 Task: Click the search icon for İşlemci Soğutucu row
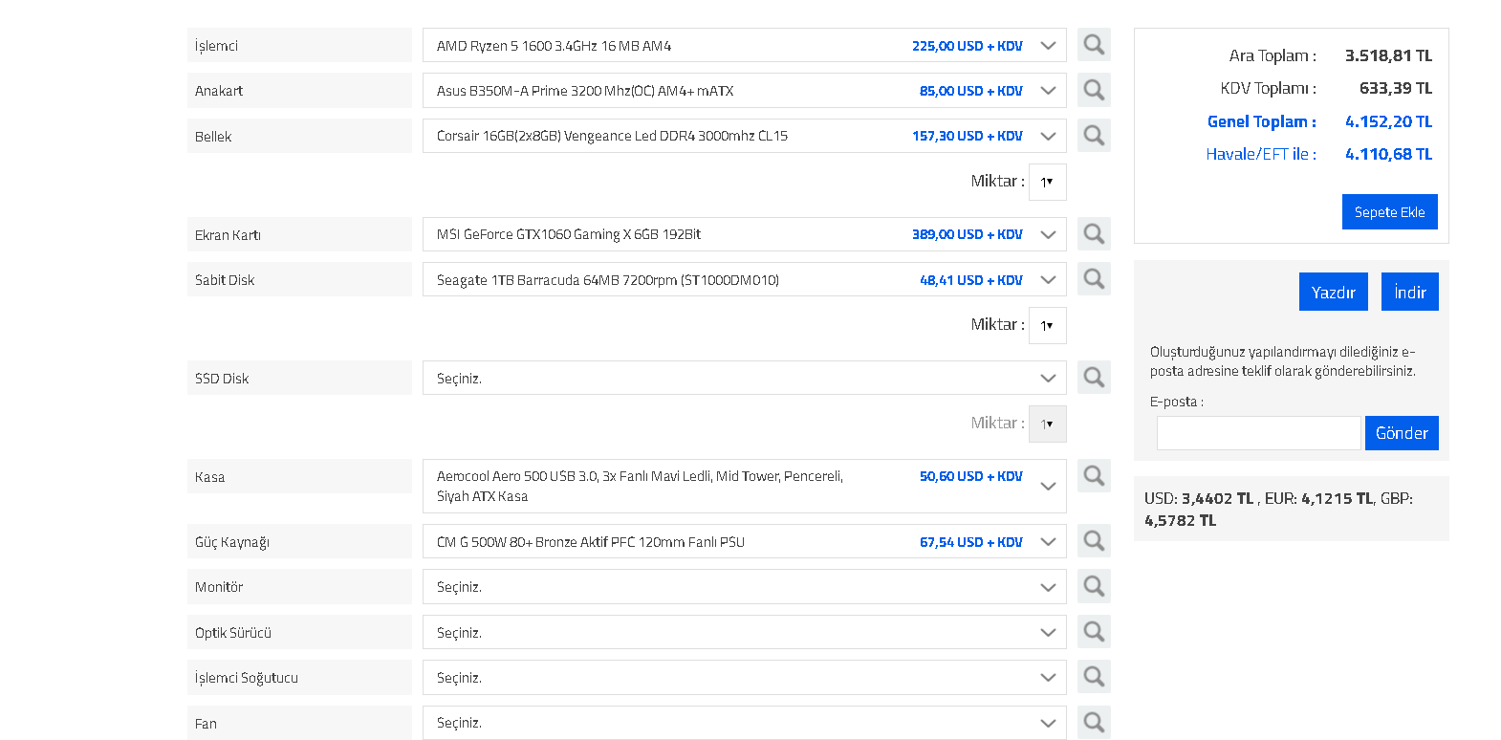coord(1094,676)
